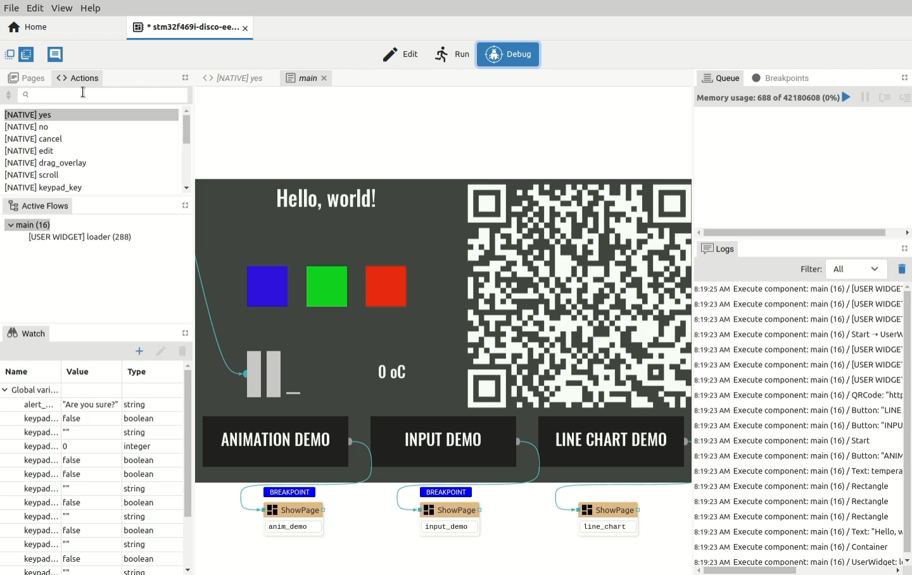Click the blue rectangle widget
The height and width of the screenshot is (575, 912).
(x=267, y=286)
